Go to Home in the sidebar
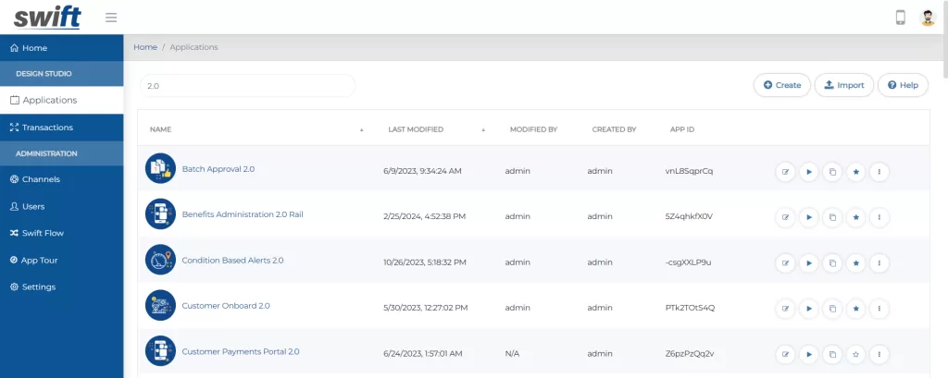The image size is (948, 378). tap(62, 48)
